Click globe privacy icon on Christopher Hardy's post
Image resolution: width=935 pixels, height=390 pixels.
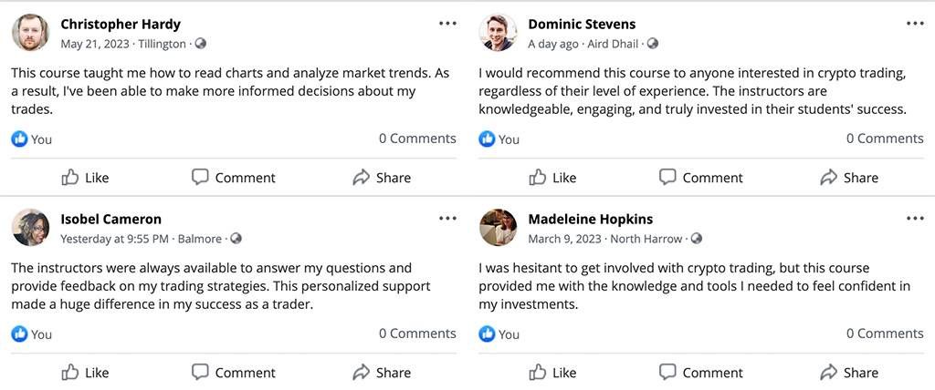tap(201, 44)
